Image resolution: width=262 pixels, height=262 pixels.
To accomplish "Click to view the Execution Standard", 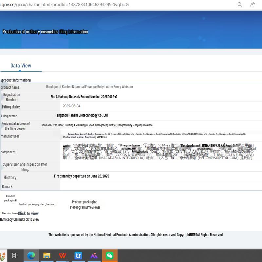I will click(x=28, y=214).
